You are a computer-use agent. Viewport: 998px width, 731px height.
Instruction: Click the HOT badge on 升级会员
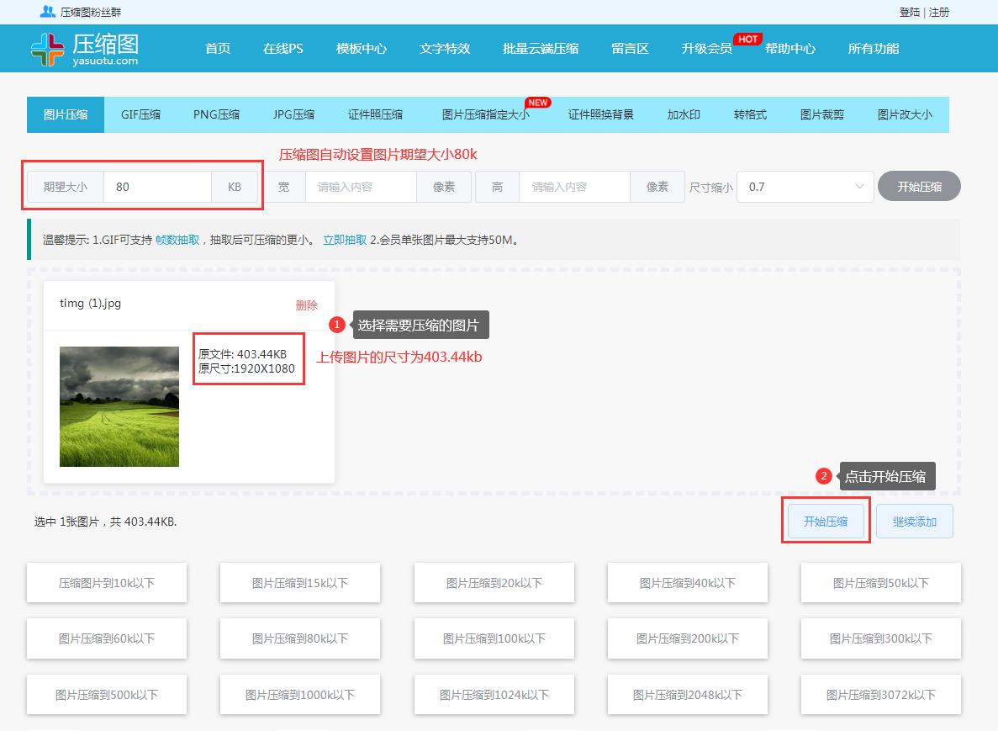[746, 39]
